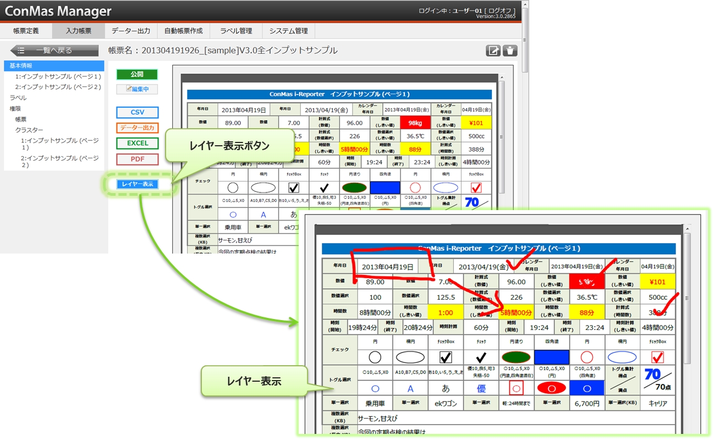
Task: Switch to the システム管理 tab
Action: pos(289,31)
